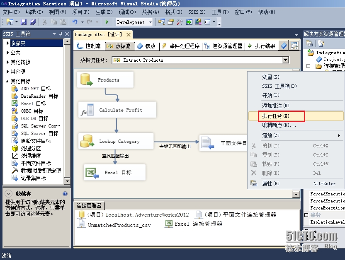Switch to the 执行结果 tab
Image resolution: width=345 pixels, height=260 pixels.
261,46
